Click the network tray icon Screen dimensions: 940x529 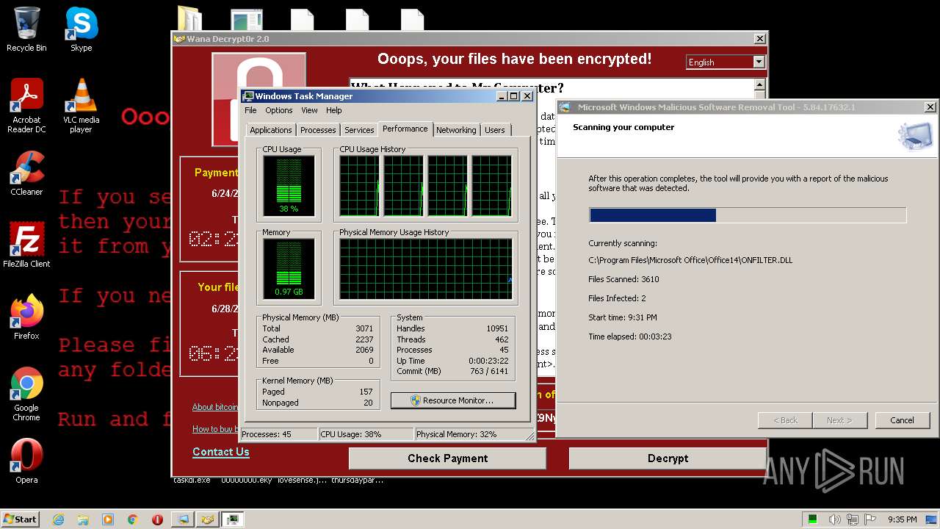(851, 519)
